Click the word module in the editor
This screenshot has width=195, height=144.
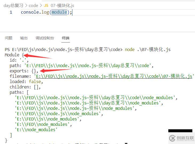(x=59, y=12)
